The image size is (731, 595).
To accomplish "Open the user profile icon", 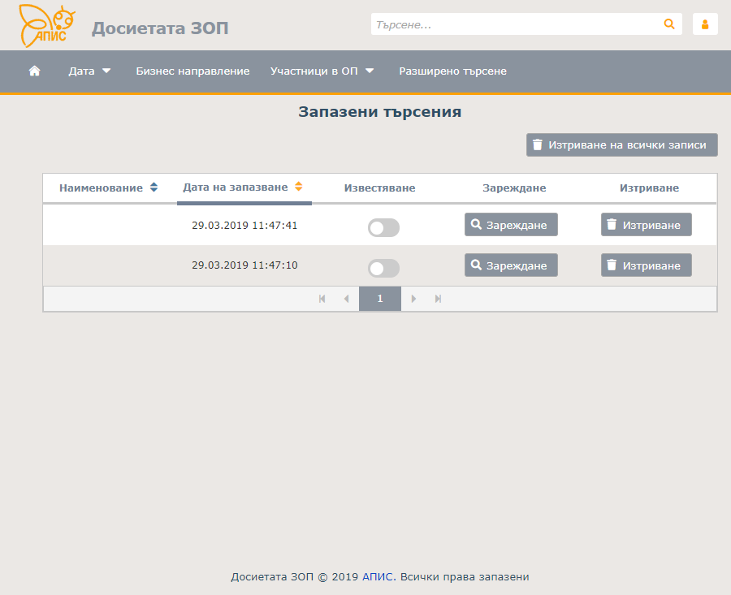I will click(x=704, y=24).
